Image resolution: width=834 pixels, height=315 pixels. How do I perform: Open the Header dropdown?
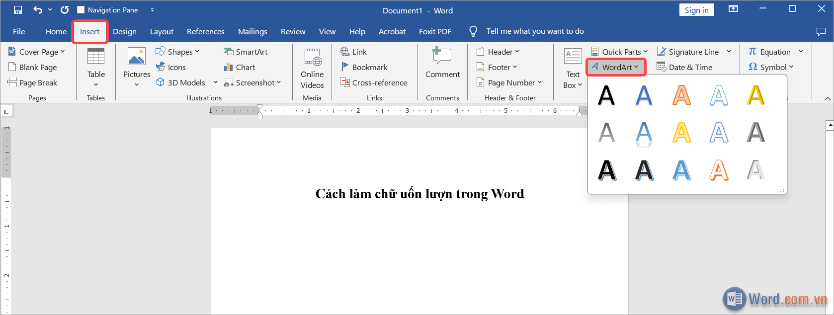pyautogui.click(x=498, y=52)
